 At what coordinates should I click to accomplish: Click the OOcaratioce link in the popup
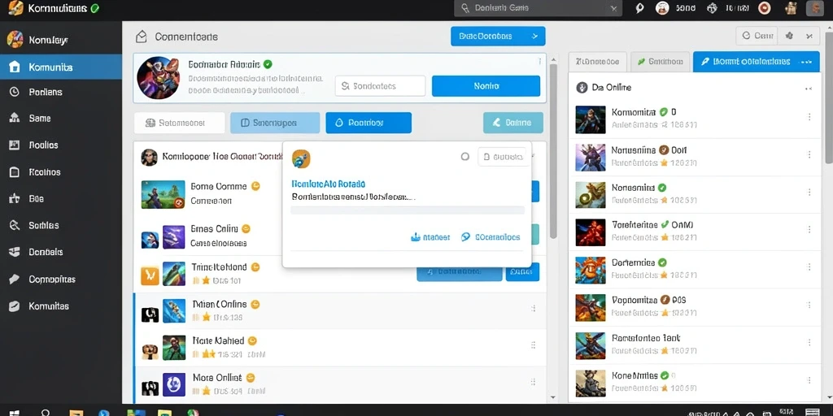(x=491, y=237)
